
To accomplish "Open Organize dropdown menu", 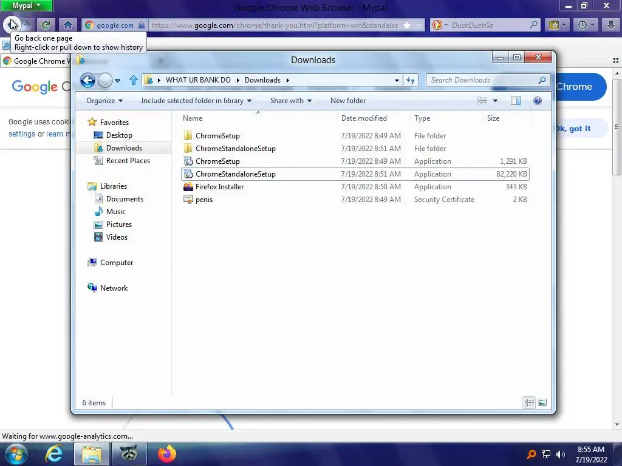I will pos(104,101).
